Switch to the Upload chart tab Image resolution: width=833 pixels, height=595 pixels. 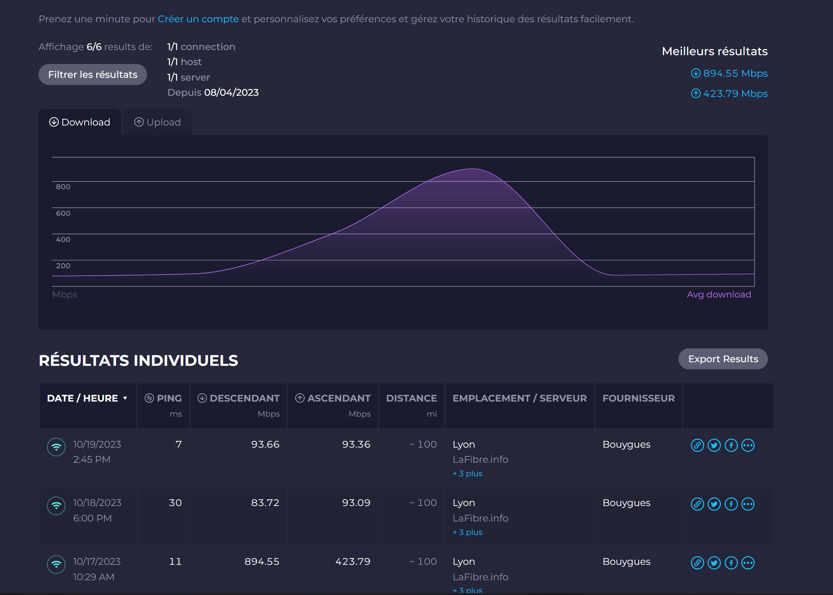click(158, 122)
